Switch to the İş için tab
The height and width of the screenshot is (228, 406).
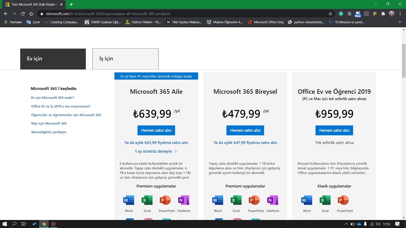tap(125, 59)
